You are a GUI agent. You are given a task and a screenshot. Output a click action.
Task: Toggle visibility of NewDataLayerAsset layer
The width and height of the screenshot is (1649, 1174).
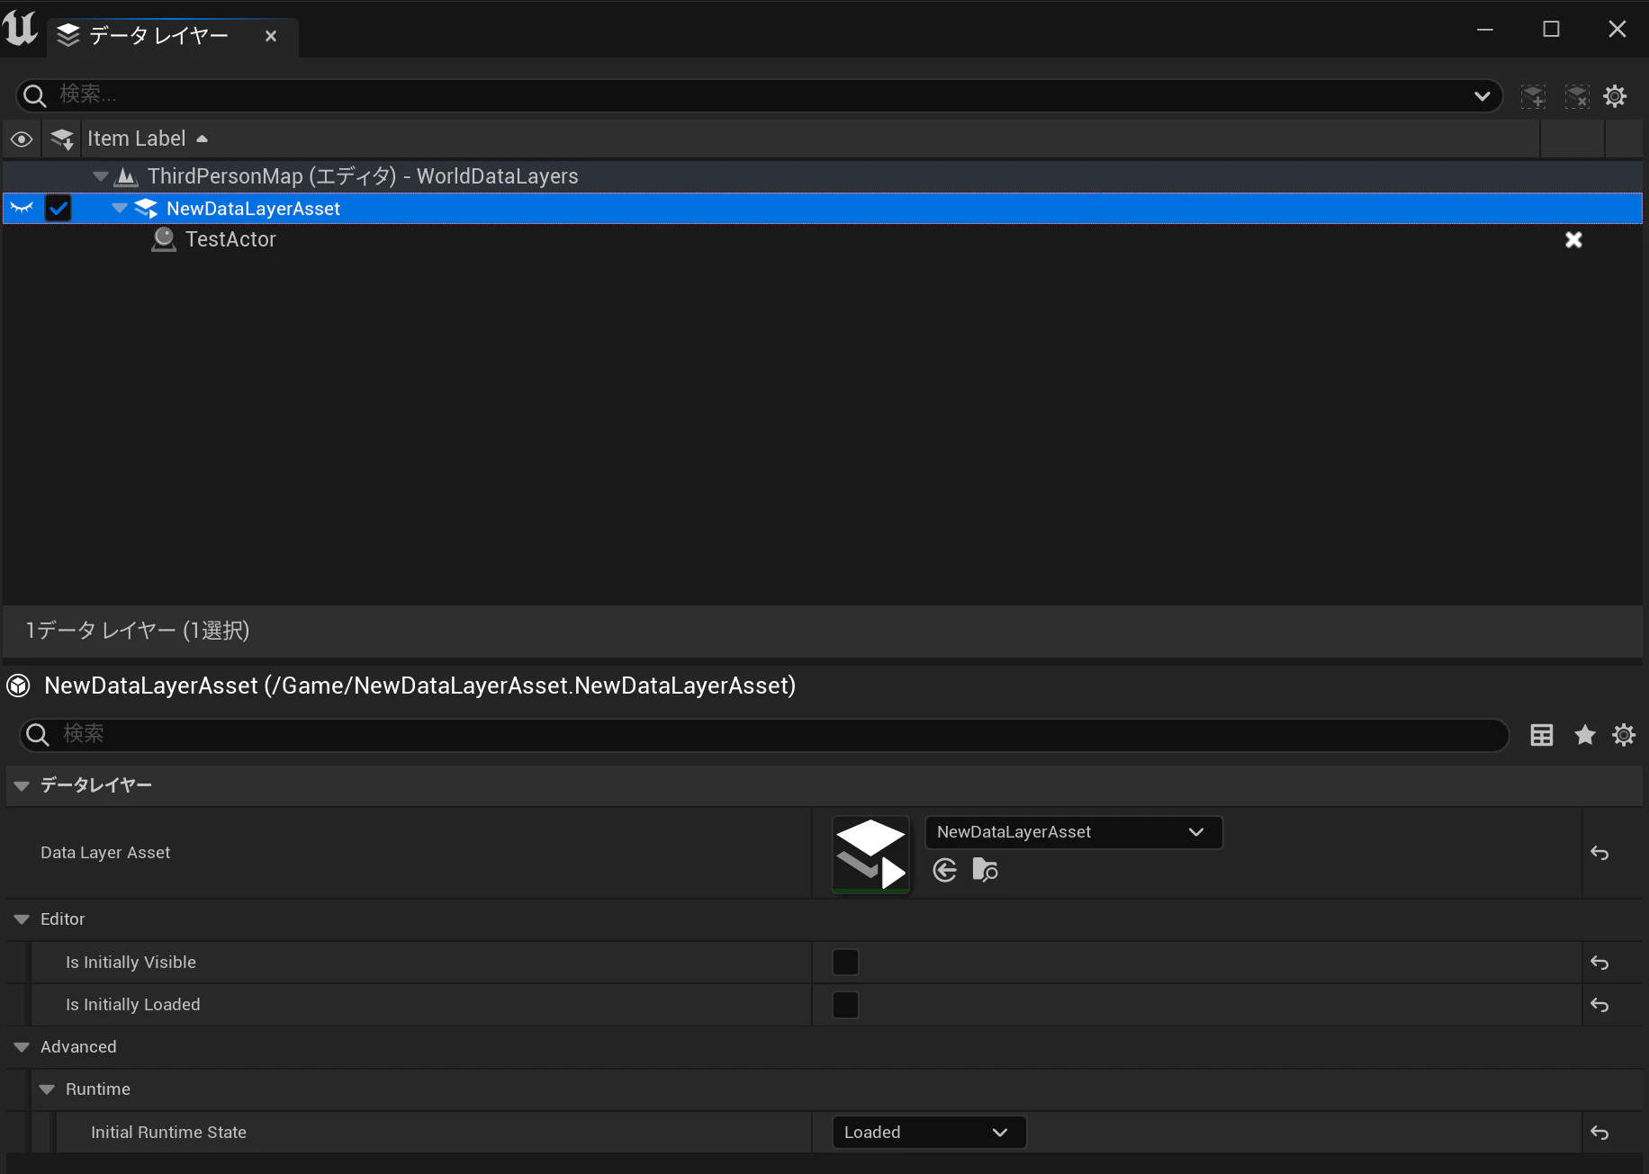coord(22,209)
